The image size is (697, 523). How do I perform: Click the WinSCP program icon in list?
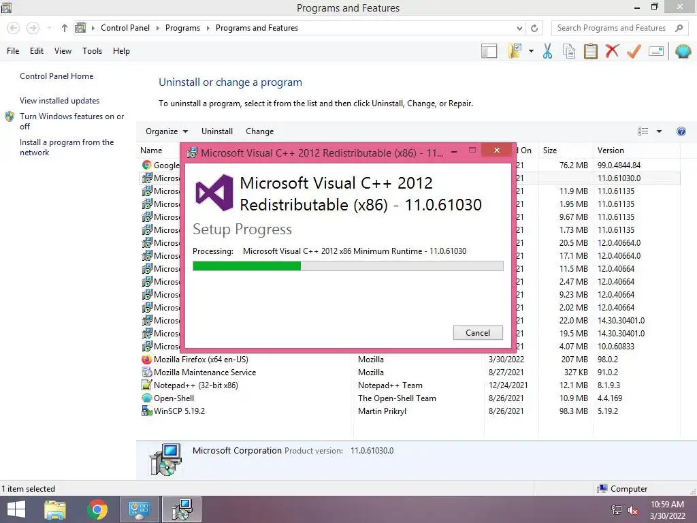(147, 411)
